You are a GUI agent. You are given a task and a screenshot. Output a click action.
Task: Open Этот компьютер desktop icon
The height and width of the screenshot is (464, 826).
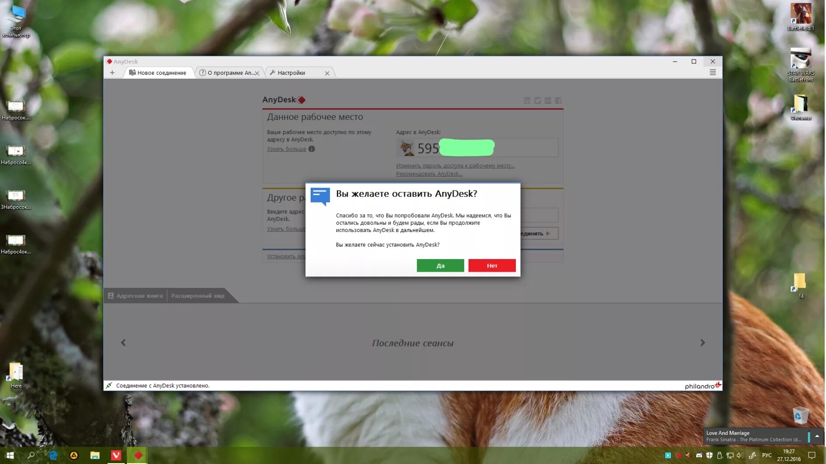[16, 21]
